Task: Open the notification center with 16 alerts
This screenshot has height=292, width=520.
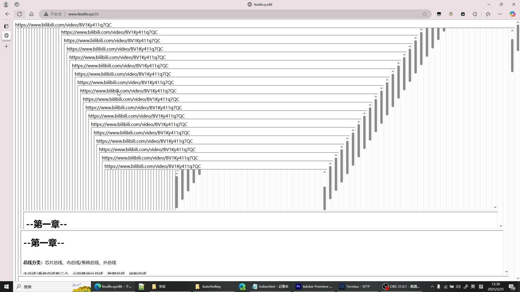Action: coord(512,287)
